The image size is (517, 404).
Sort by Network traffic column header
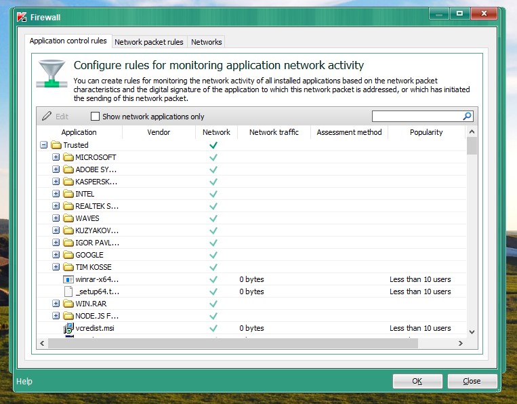pyautogui.click(x=274, y=132)
